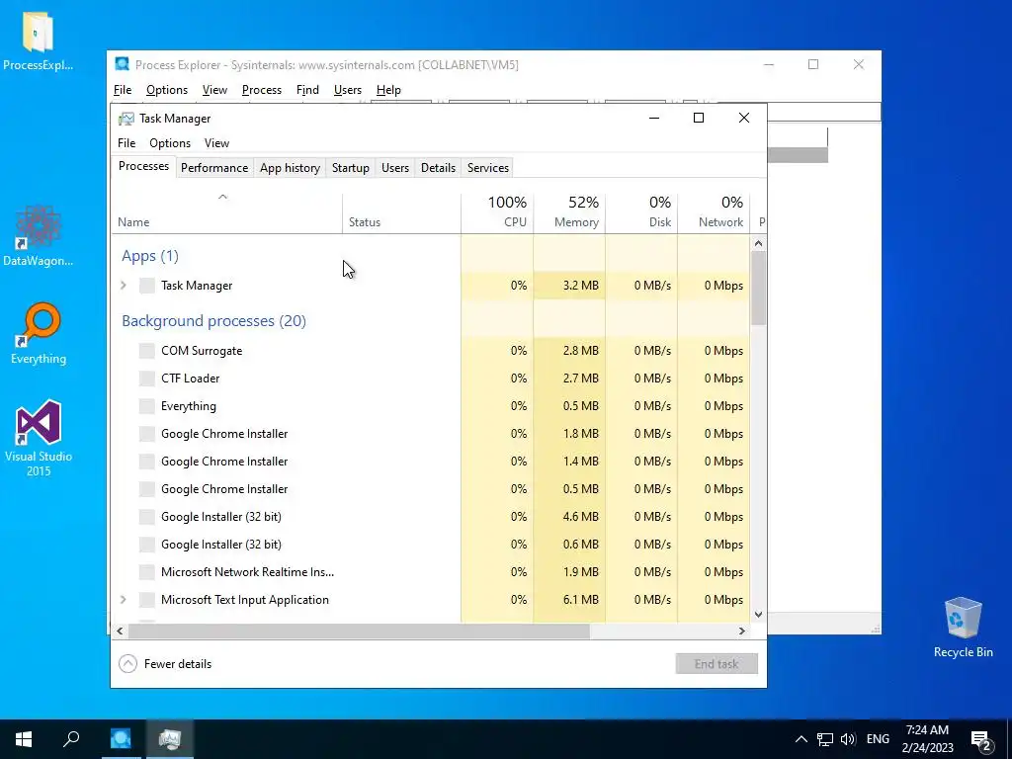The image size is (1012, 759).
Task: Open Visual Studio 2015 desktop shortcut
Action: (39, 439)
